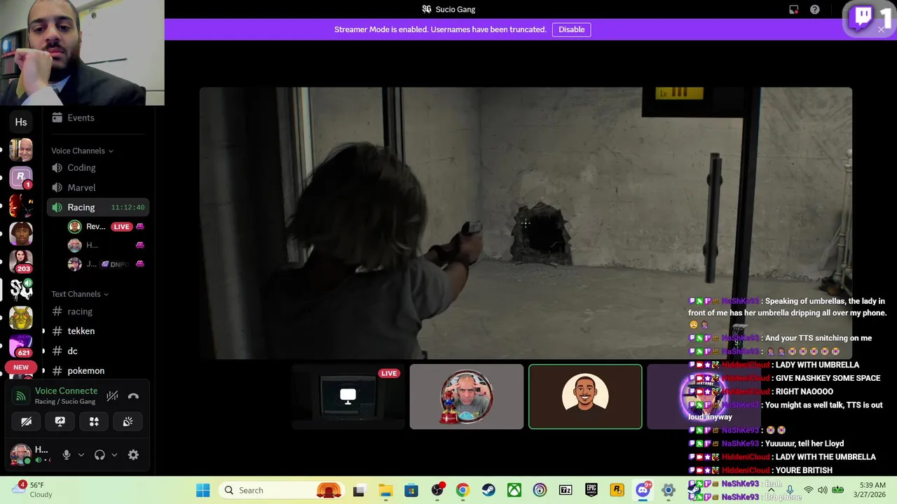Open headphone output options dropdown
The image size is (897, 504).
point(114,455)
